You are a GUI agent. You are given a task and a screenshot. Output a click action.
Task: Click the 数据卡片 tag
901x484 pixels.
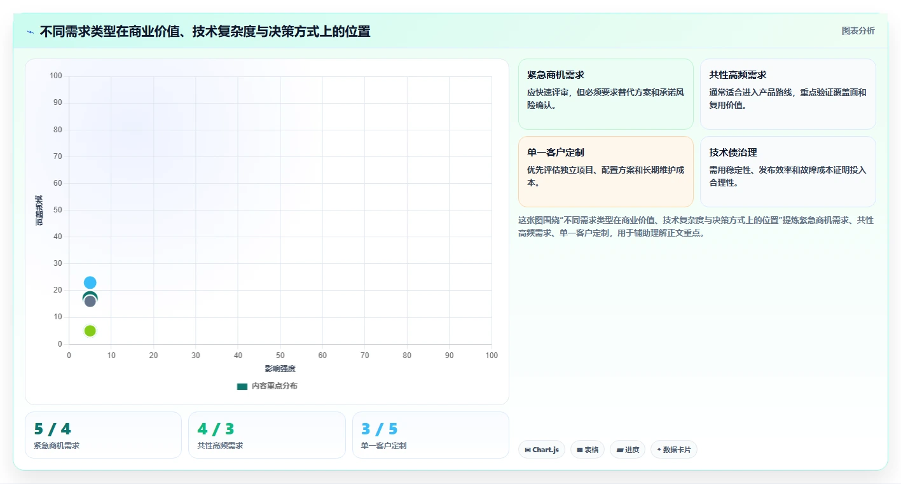pyautogui.click(x=674, y=450)
